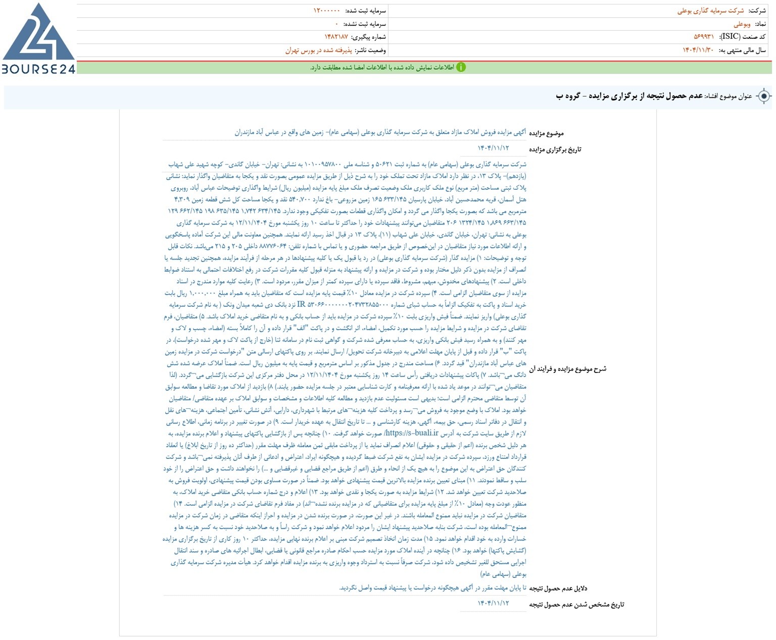
Task: Click the 'عنوان موضوع افشاء' label
Action: coord(729,96)
